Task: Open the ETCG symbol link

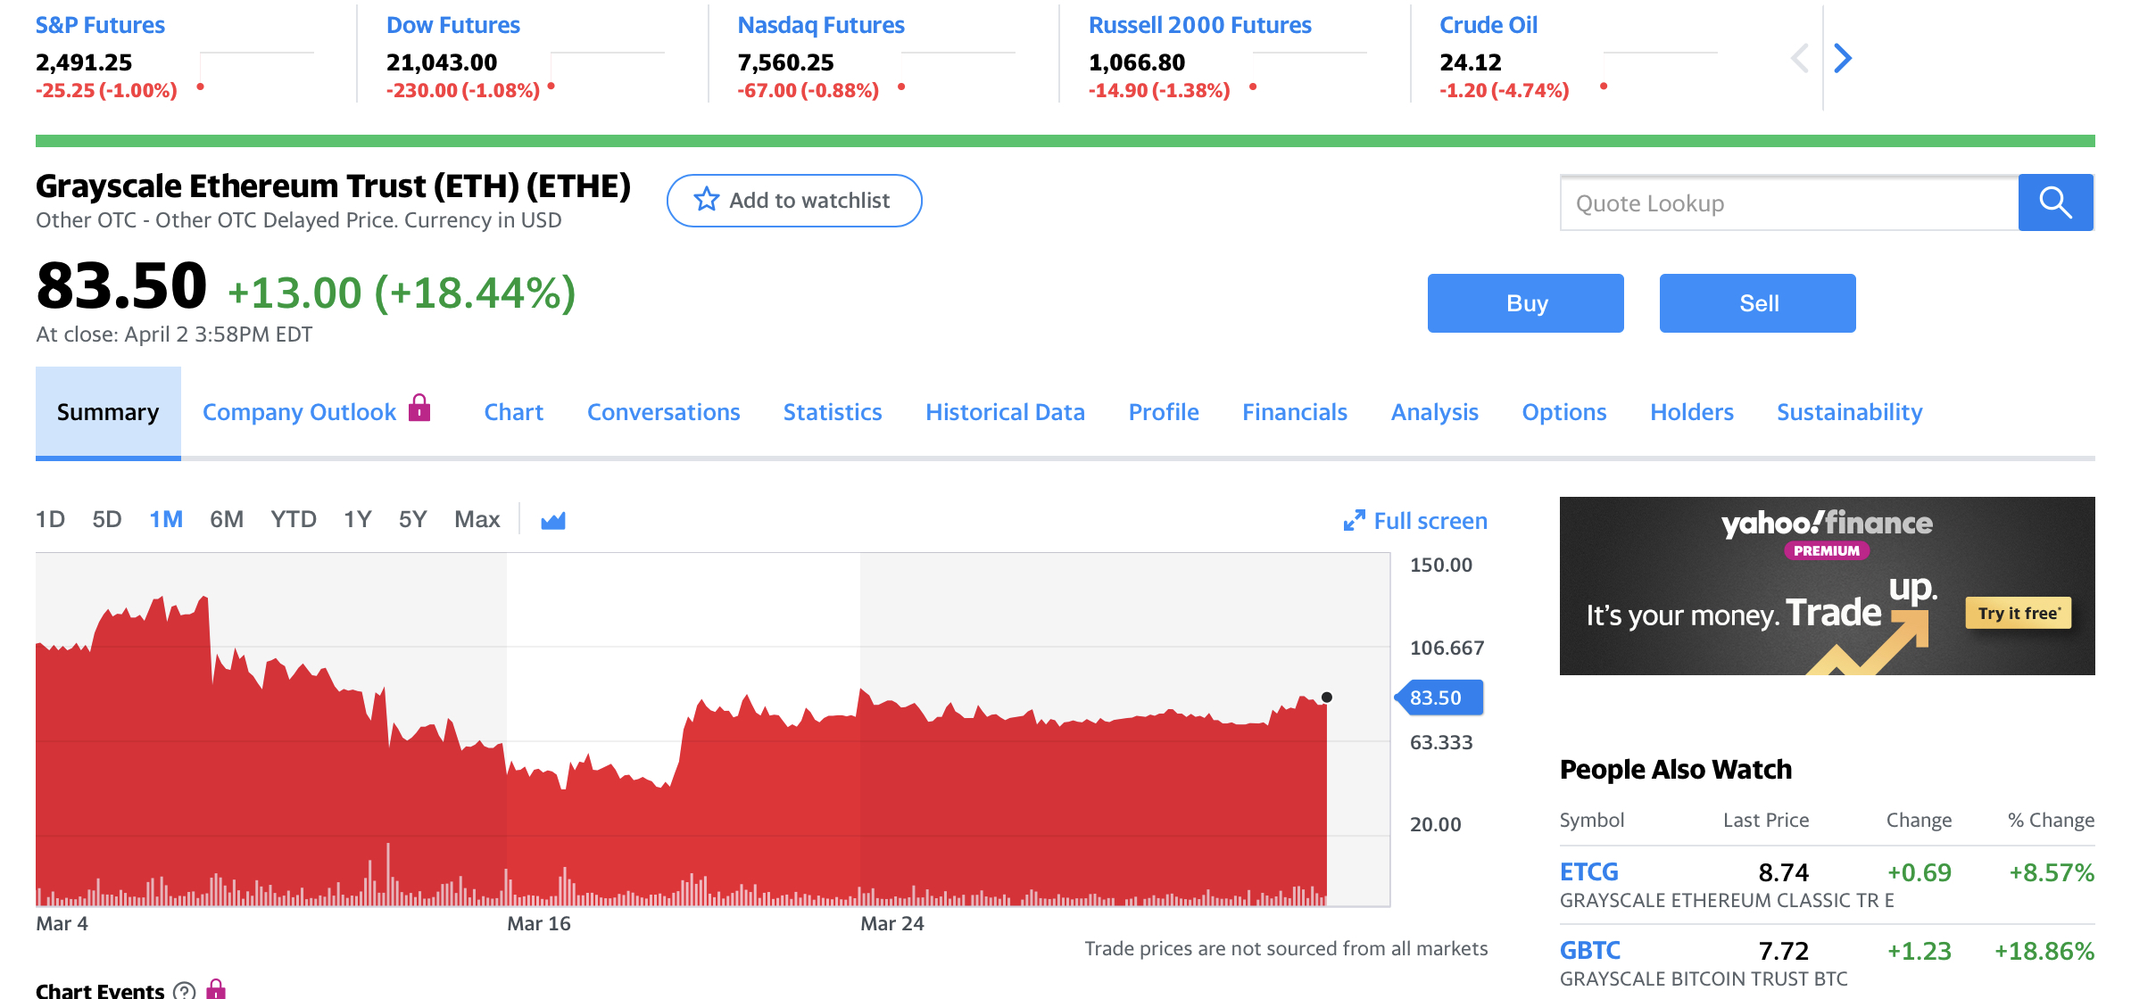Action: pos(1588,871)
